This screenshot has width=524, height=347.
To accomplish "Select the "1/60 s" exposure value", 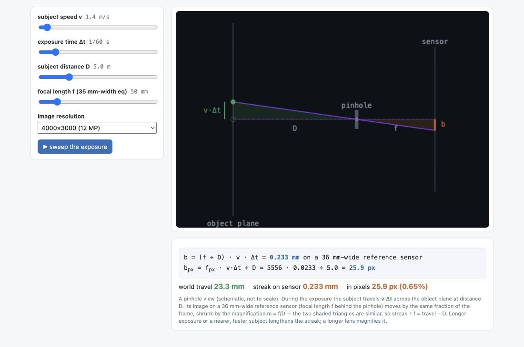I will tap(99, 42).
